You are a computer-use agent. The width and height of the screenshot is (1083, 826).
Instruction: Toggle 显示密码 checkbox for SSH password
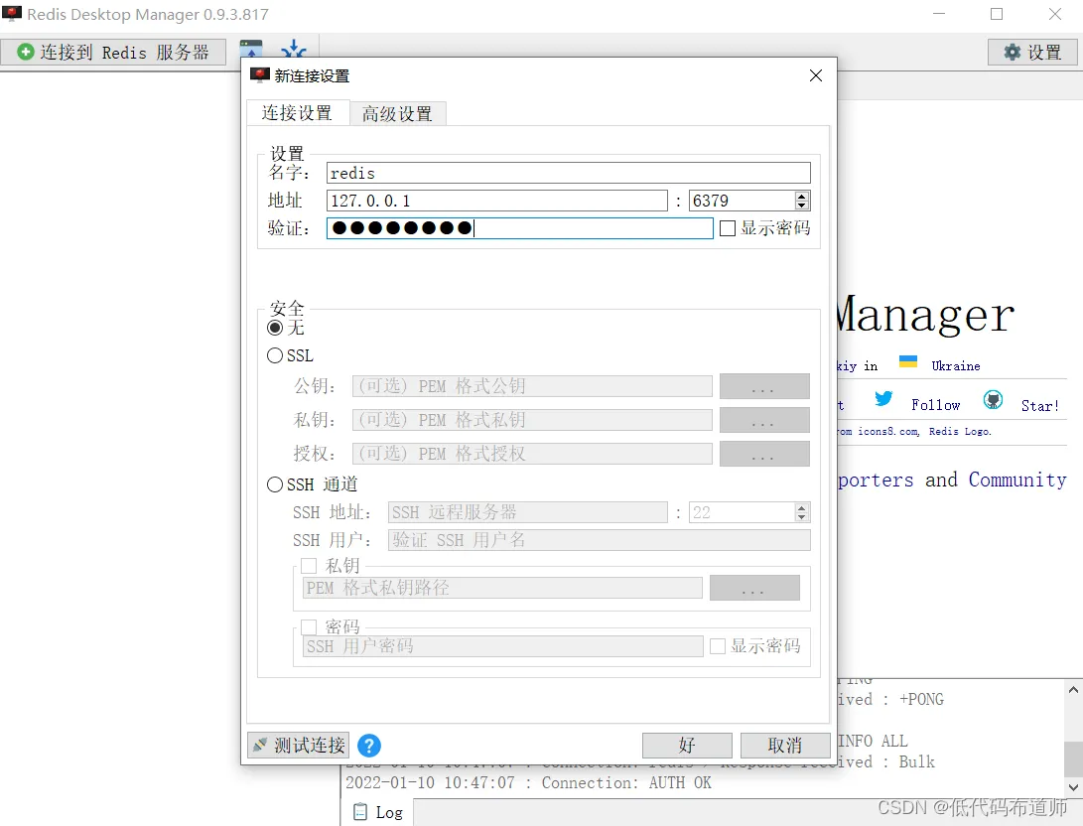[x=718, y=646]
